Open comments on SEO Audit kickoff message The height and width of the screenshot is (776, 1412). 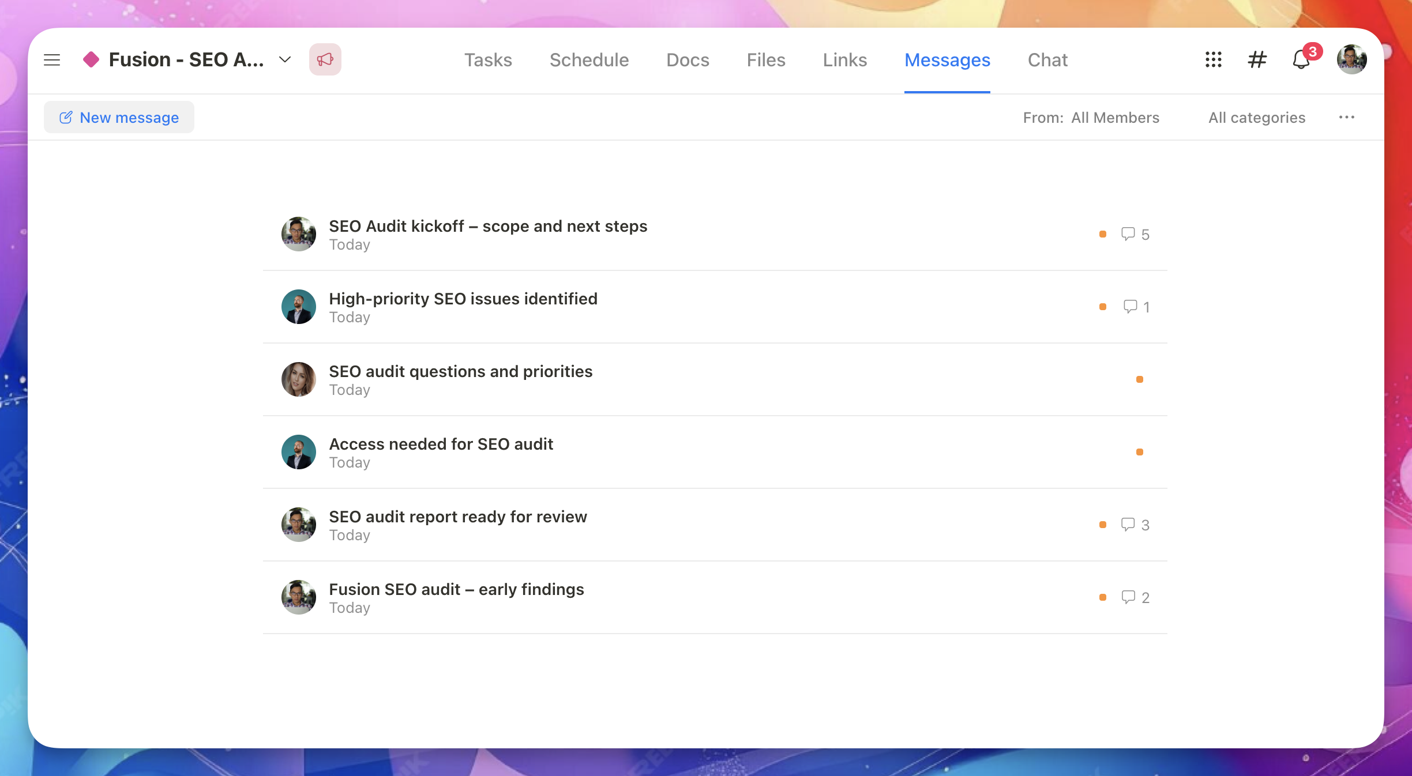pyautogui.click(x=1135, y=234)
